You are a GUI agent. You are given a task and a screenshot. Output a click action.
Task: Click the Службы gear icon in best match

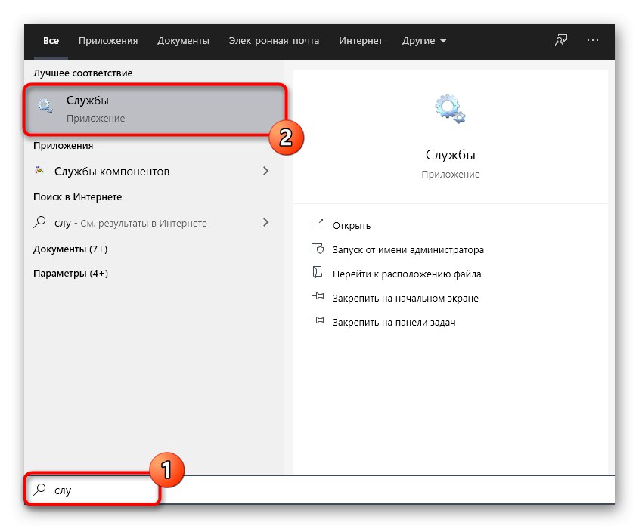45,108
